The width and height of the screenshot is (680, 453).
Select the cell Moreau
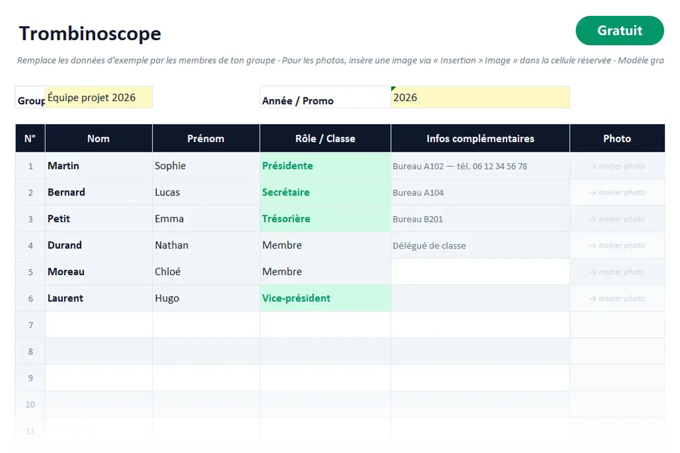99,272
